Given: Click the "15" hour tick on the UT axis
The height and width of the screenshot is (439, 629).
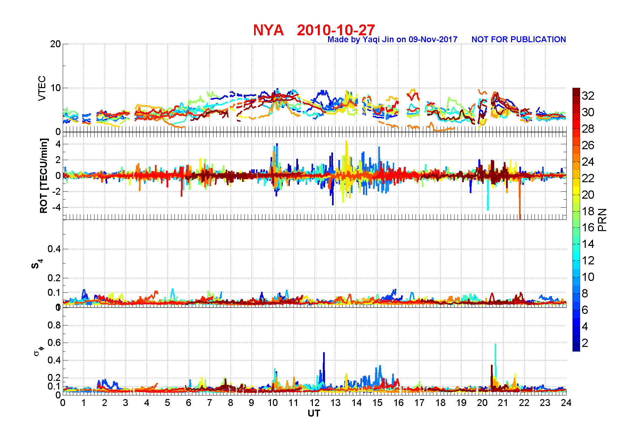Looking at the screenshot, I should click(377, 403).
